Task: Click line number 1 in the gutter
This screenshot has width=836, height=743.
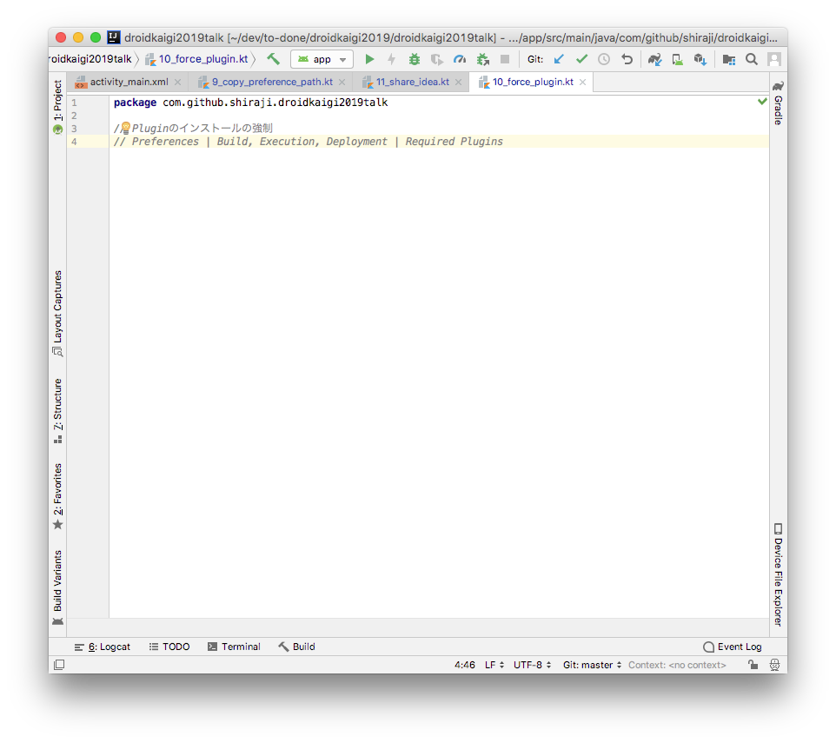Action: click(x=74, y=103)
